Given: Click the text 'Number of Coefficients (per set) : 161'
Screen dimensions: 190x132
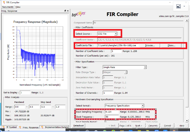Looking at the screenshot, I should tap(95, 56).
